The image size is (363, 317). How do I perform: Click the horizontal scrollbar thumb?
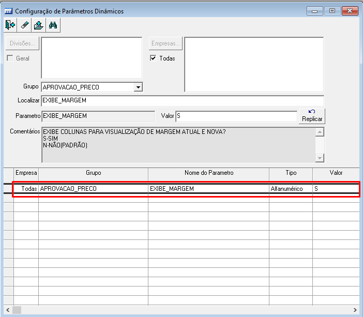point(17,310)
